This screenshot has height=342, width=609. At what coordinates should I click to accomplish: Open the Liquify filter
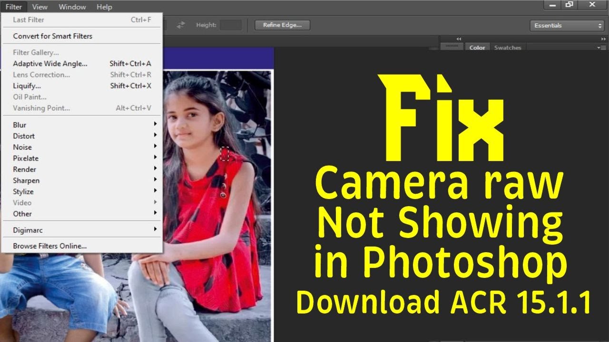point(82,86)
